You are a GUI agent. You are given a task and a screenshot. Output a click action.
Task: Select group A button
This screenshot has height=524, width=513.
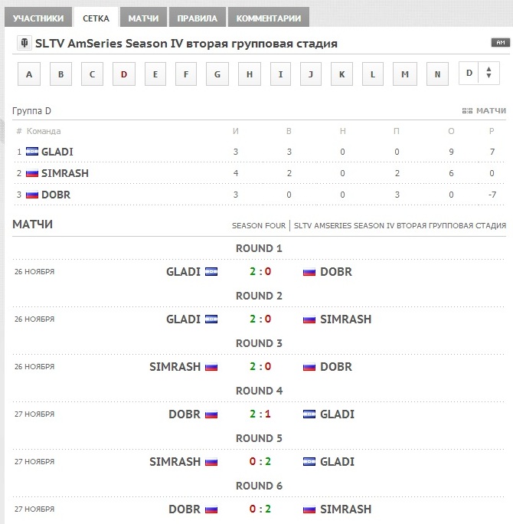click(29, 74)
